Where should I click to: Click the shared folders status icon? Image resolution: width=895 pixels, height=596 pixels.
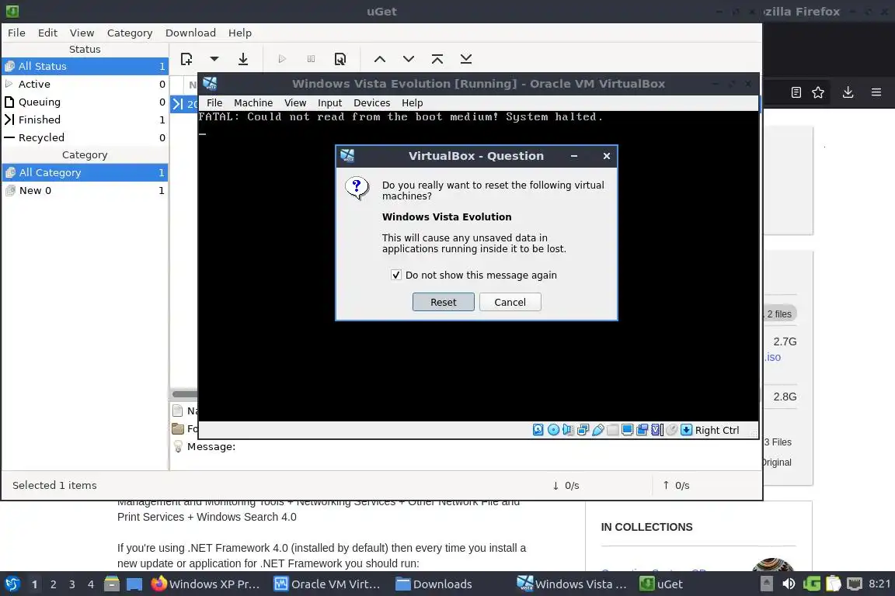(x=612, y=430)
